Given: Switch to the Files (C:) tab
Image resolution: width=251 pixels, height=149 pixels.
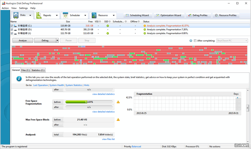Looking at the screenshot, I should (x=26, y=70).
